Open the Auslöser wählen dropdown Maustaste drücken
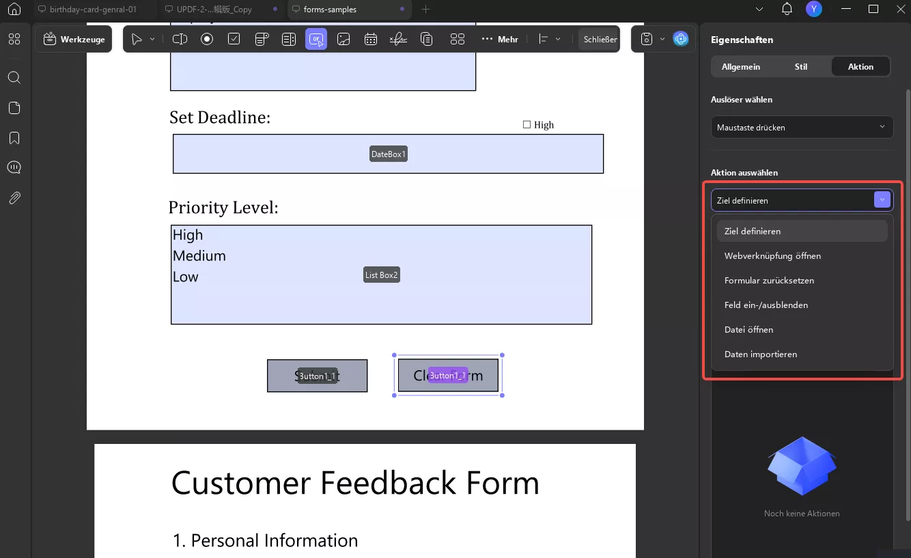Image resolution: width=911 pixels, height=558 pixels. point(802,127)
